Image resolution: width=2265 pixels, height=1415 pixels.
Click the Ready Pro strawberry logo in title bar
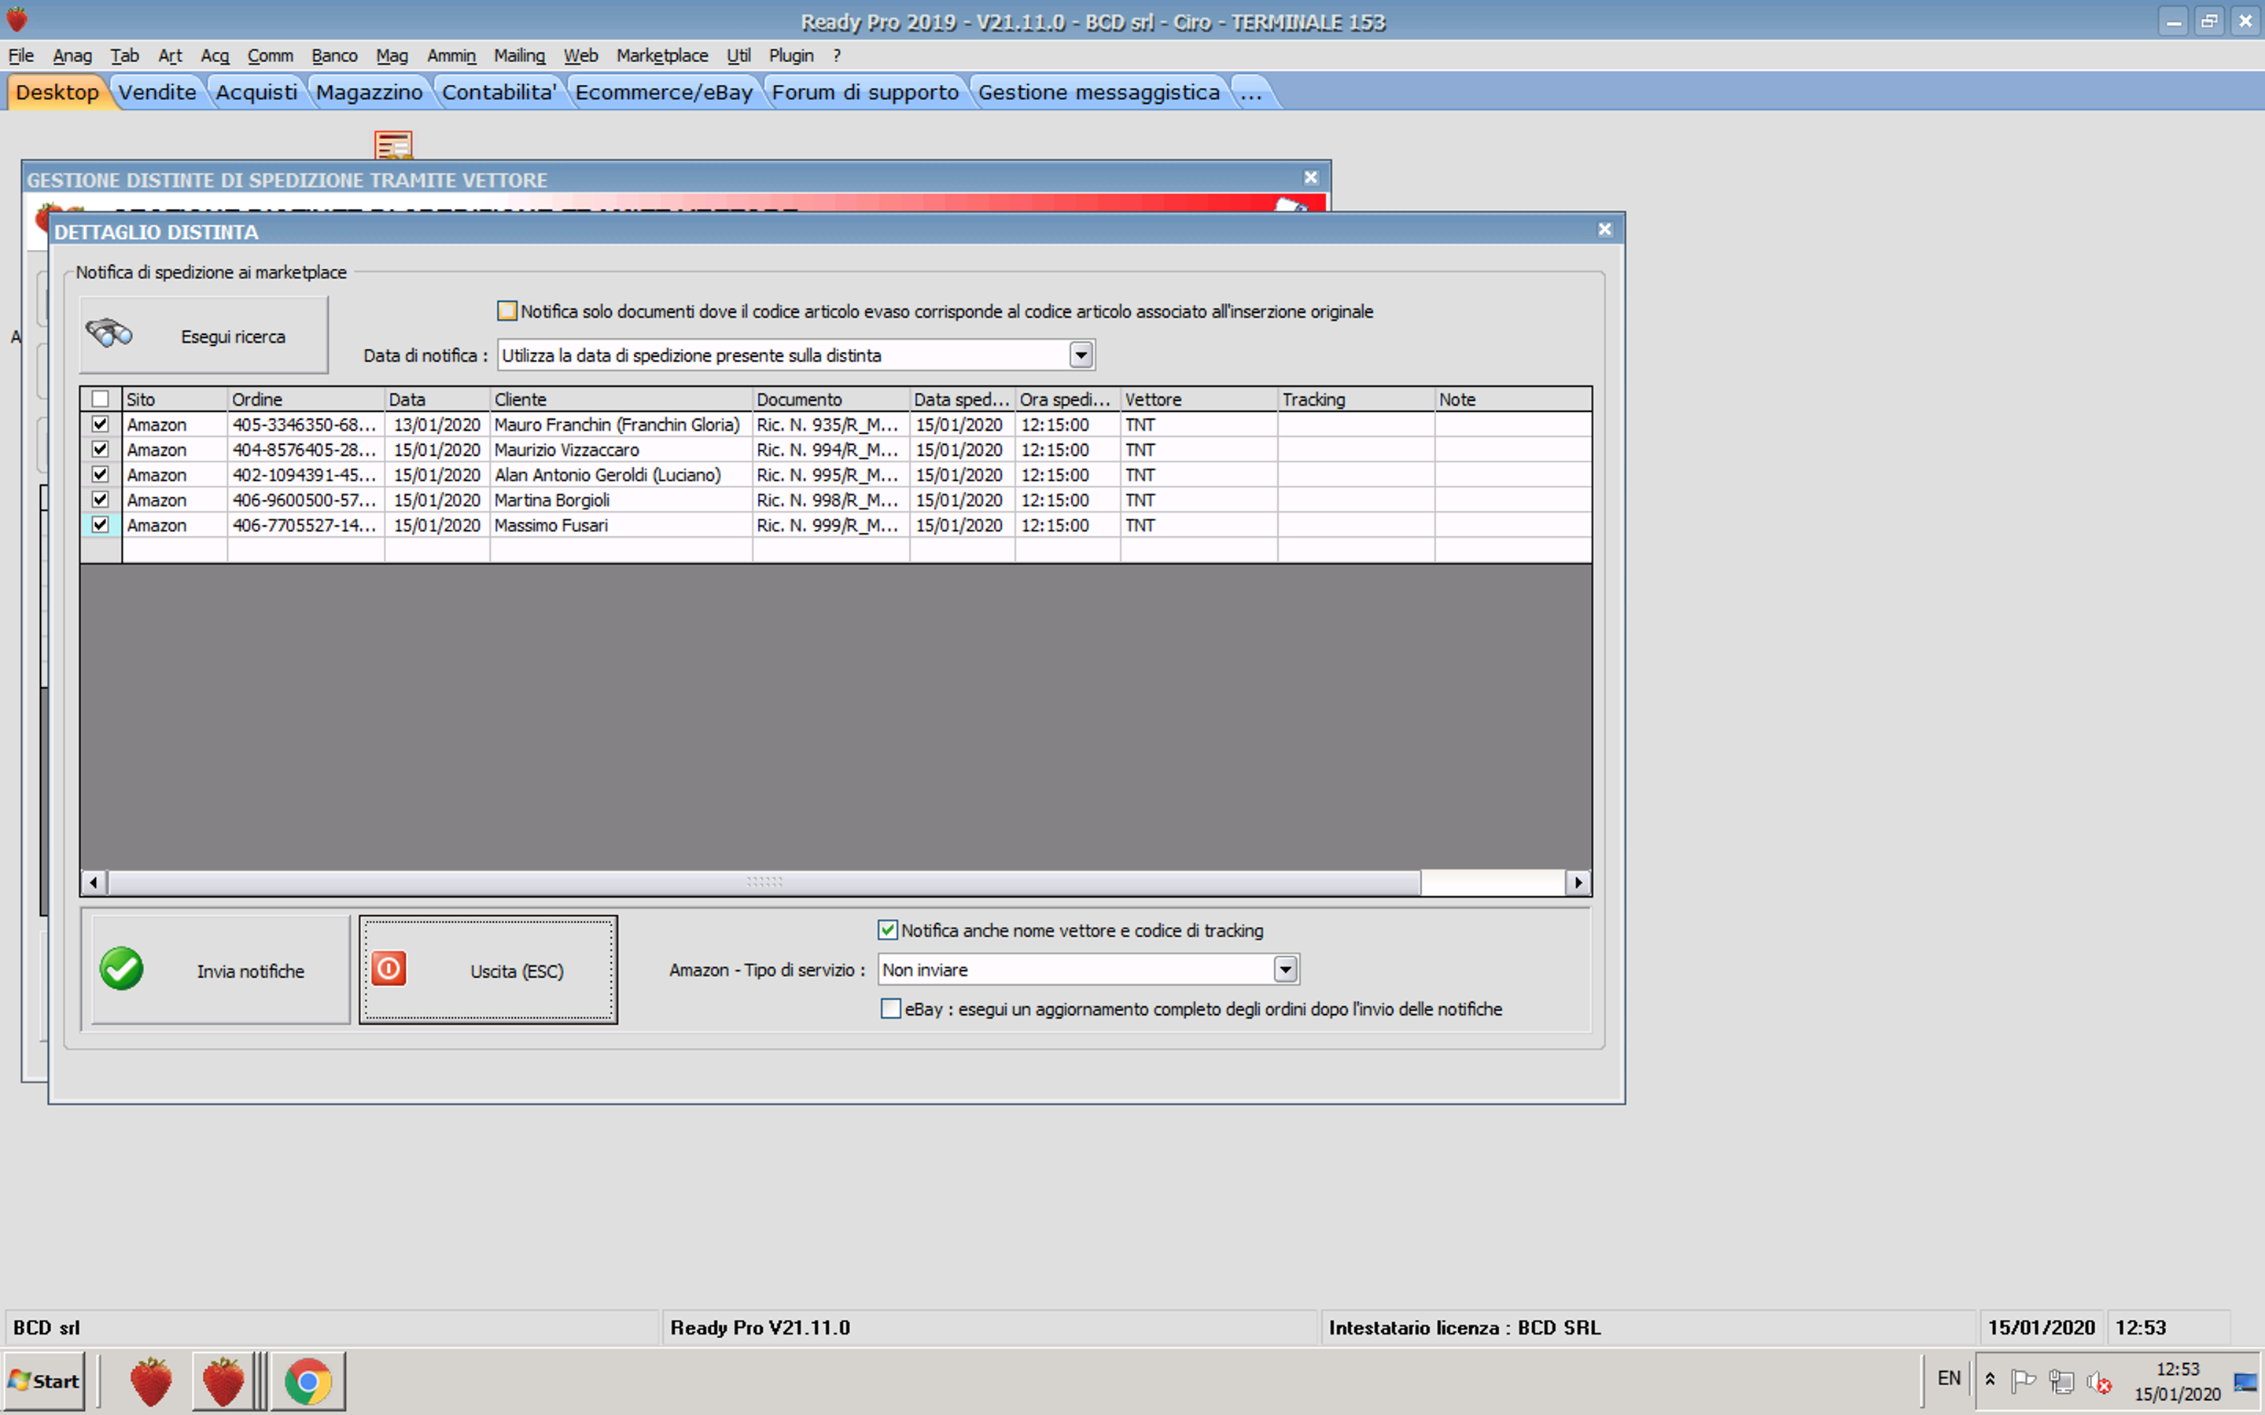click(17, 19)
